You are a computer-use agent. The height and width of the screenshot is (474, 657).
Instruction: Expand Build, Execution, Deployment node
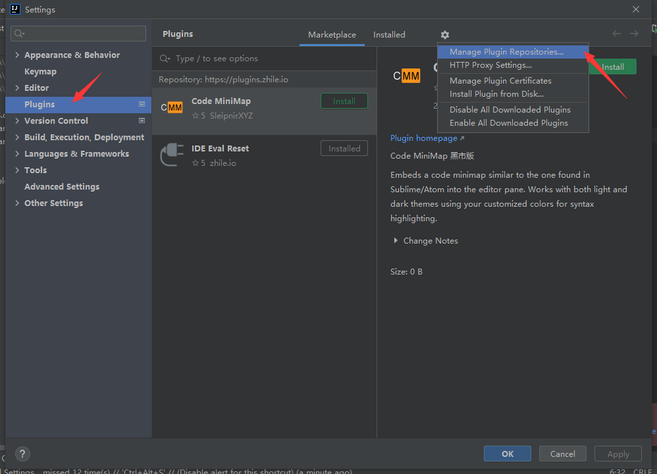pyautogui.click(x=17, y=137)
